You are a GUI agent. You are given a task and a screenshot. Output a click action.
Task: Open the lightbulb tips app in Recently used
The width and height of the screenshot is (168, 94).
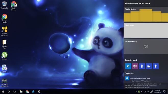tap(155, 66)
